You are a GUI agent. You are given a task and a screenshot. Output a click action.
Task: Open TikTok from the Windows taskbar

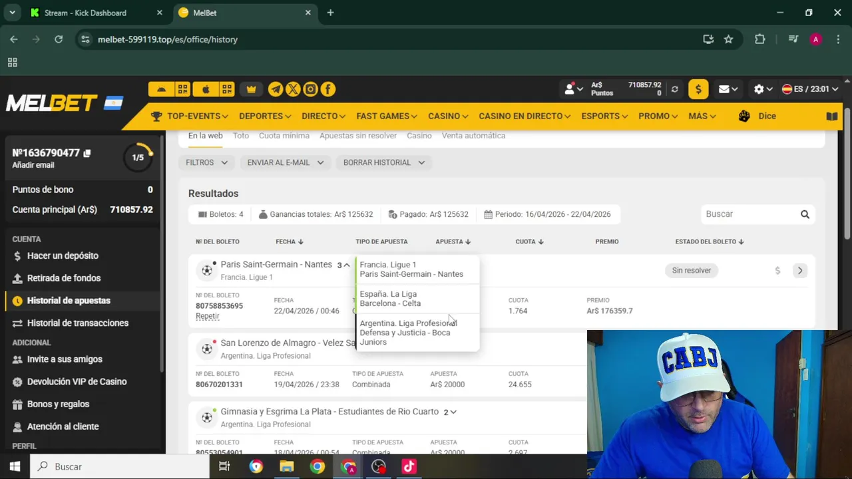[409, 466]
